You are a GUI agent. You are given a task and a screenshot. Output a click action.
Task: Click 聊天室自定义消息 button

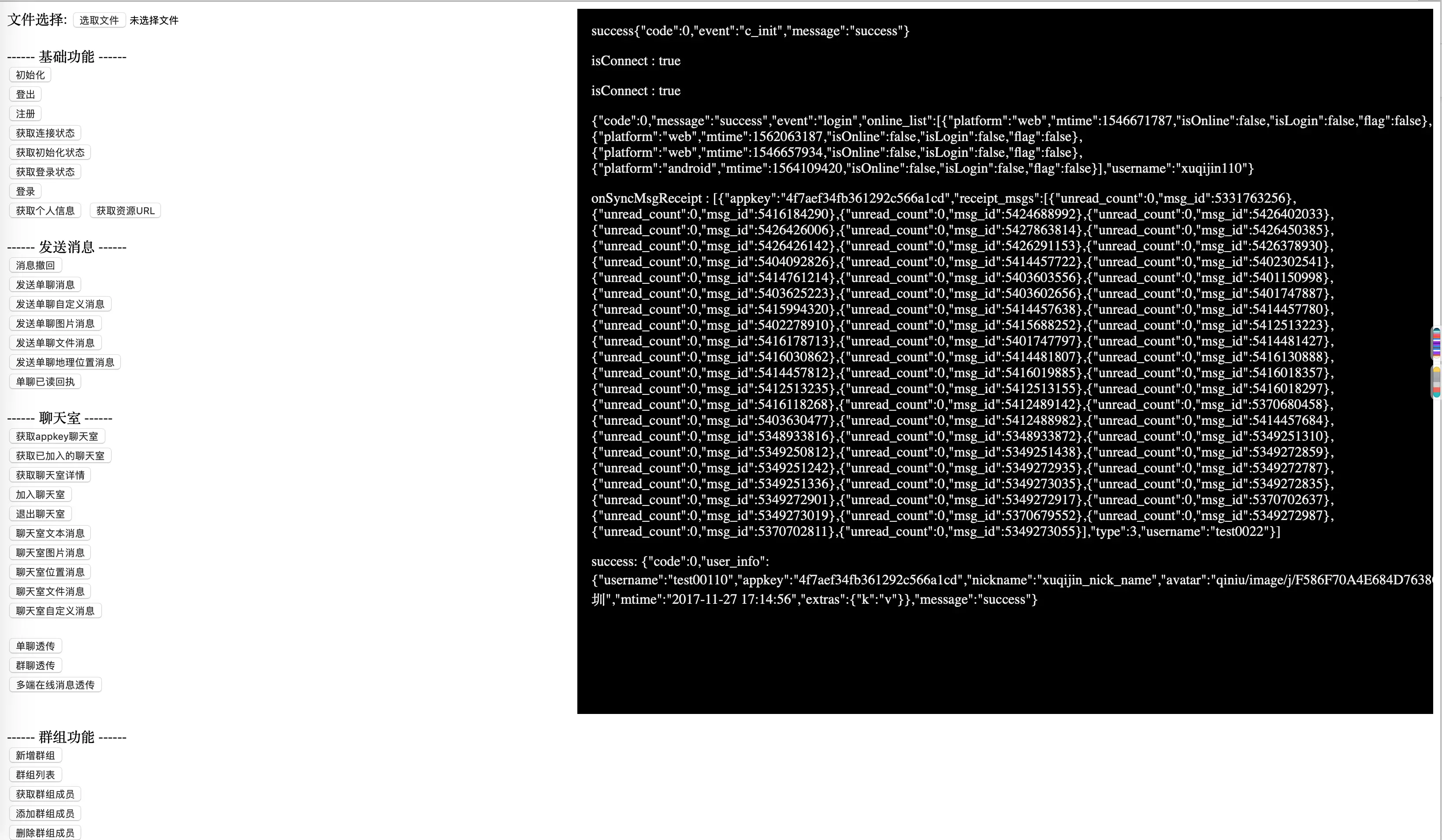(56, 611)
